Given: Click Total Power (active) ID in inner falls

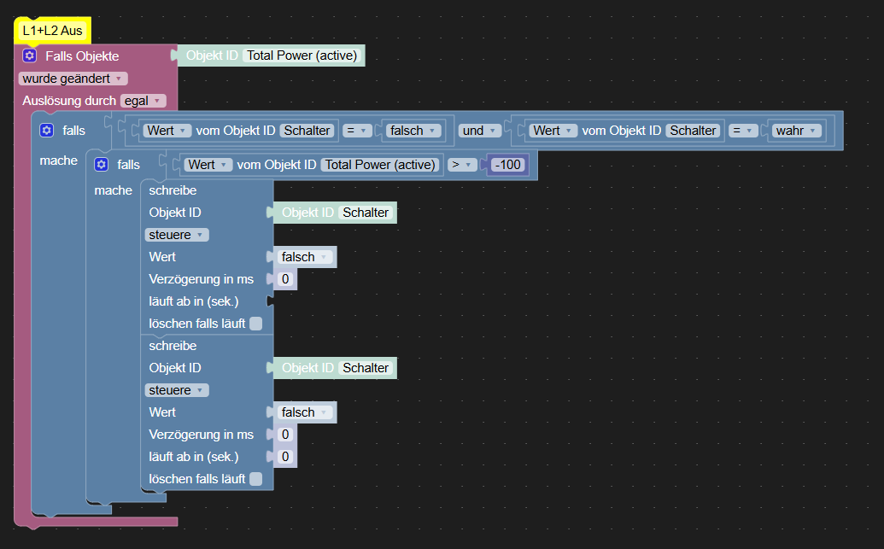Looking at the screenshot, I should click(x=380, y=165).
